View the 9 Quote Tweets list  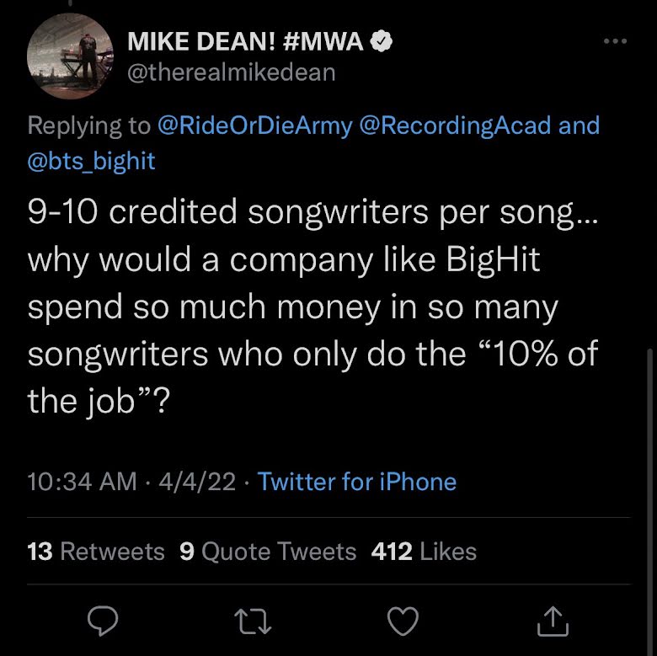[268, 552]
